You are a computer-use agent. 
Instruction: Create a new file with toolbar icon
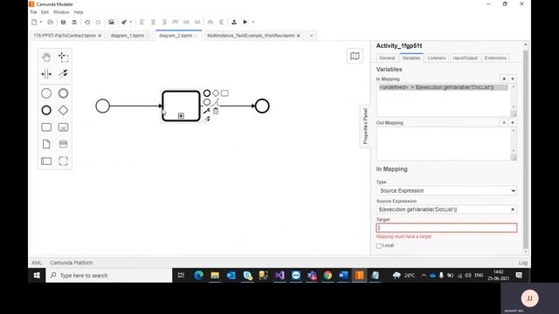click(34, 22)
